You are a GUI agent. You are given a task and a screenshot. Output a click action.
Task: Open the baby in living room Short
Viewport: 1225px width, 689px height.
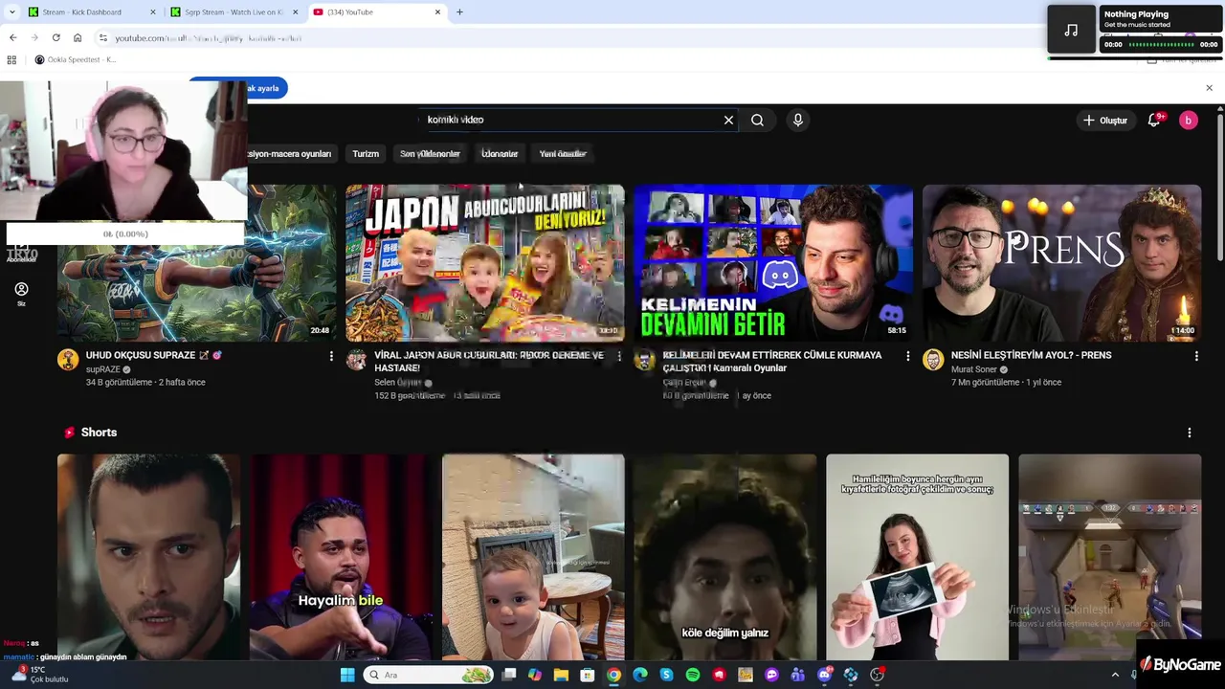point(533,557)
